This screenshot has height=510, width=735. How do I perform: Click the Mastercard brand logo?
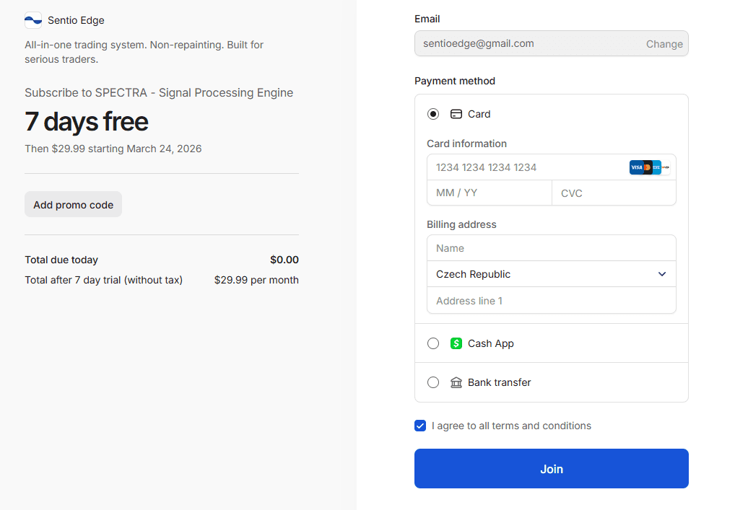pyautogui.click(x=647, y=167)
